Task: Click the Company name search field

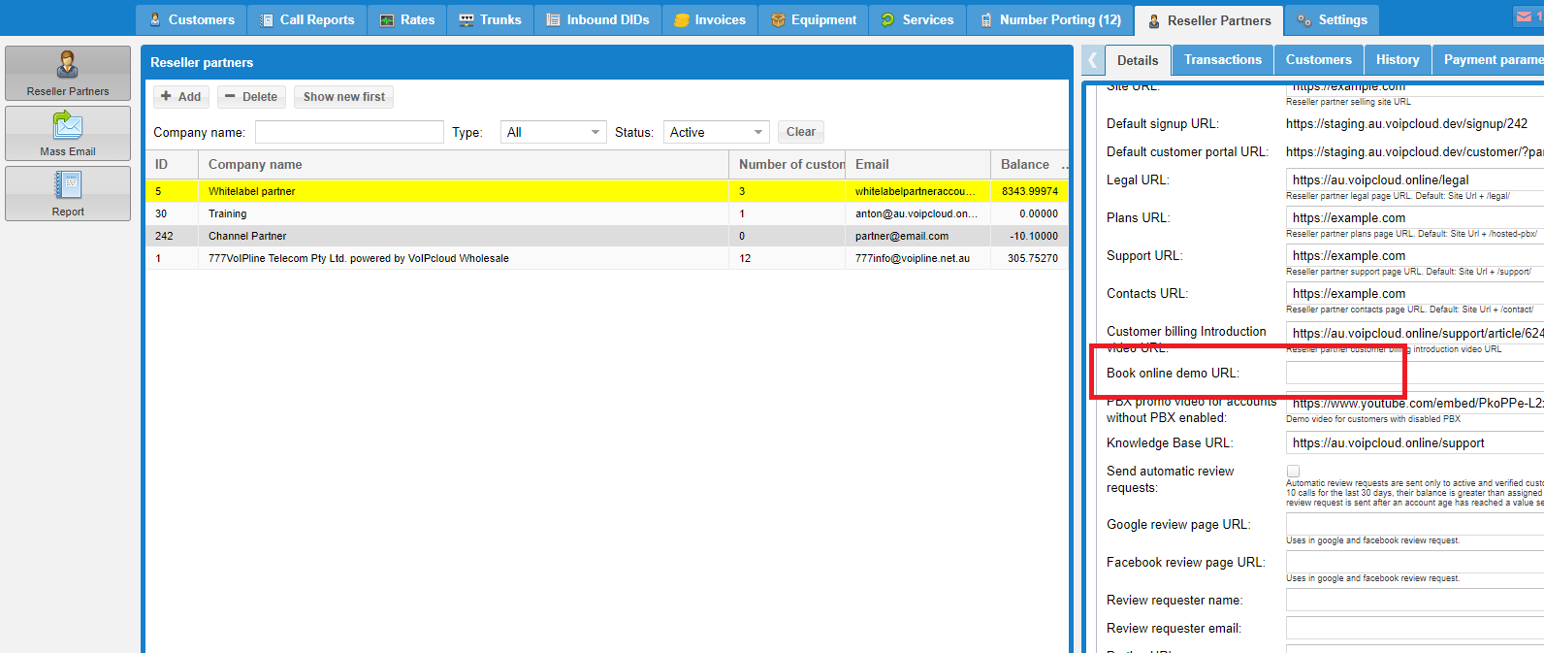Action: pyautogui.click(x=349, y=132)
